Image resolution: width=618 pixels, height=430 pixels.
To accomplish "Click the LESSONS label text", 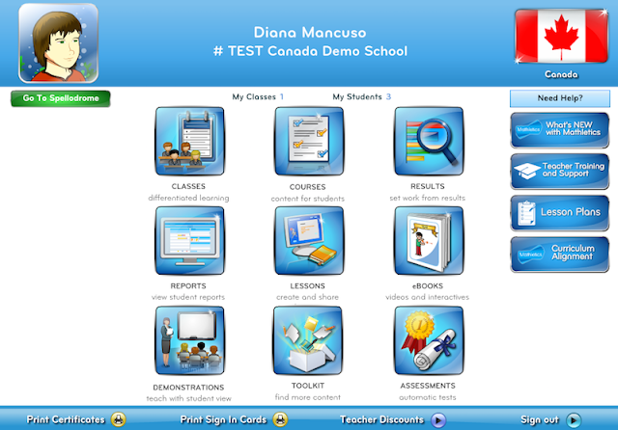I will pos(307,286).
